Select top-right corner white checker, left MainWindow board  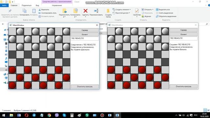tap(66, 31)
